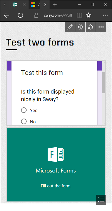Click the Share icon in Sway toolbar
This screenshot has width=112, height=211.
click(x=91, y=27)
